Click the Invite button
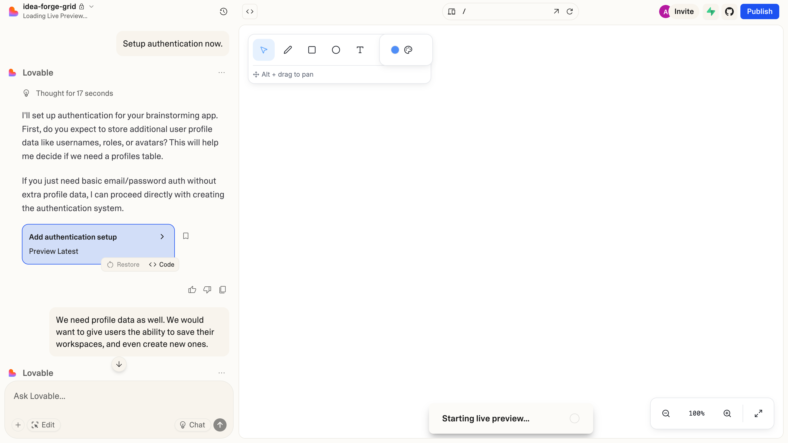Viewport: 788px width, 443px height. point(684,11)
